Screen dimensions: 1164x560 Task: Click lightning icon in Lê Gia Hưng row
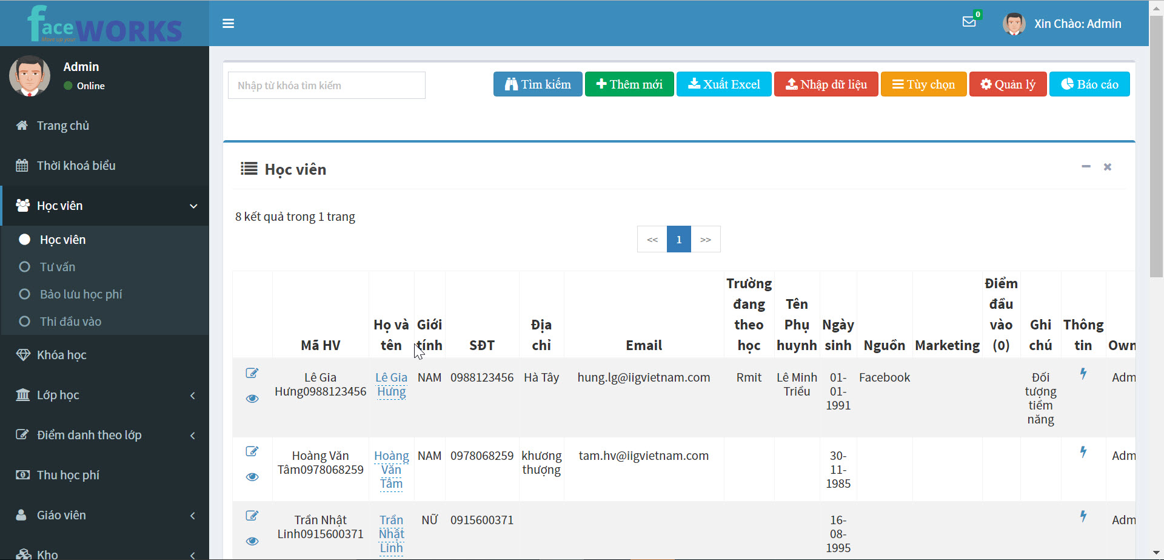point(1083,374)
